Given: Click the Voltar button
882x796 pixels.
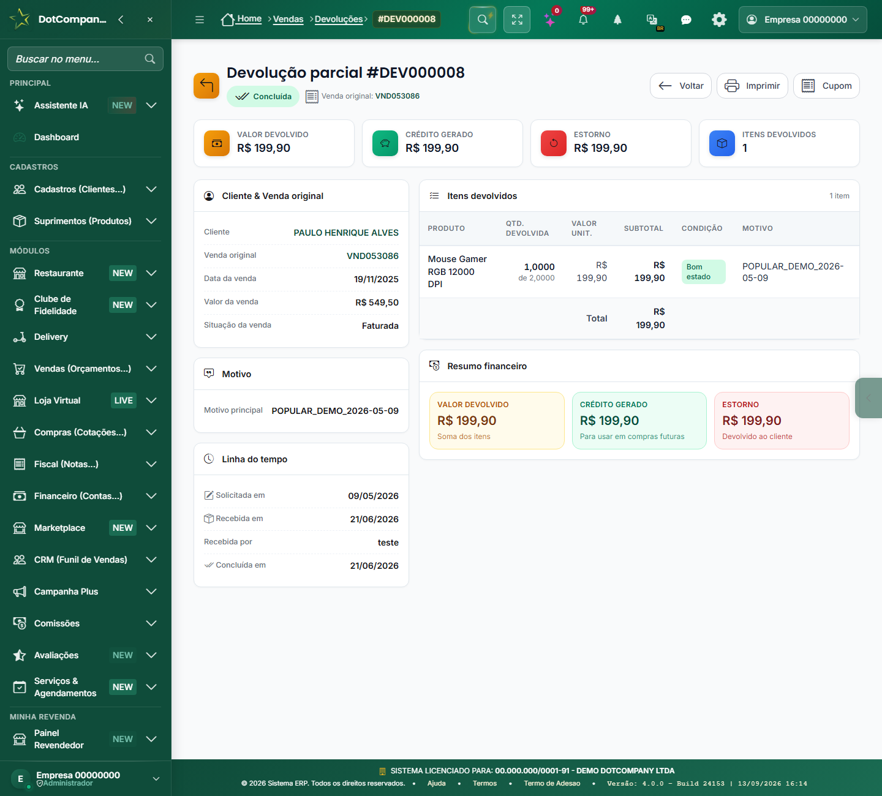Looking at the screenshot, I should click(680, 86).
